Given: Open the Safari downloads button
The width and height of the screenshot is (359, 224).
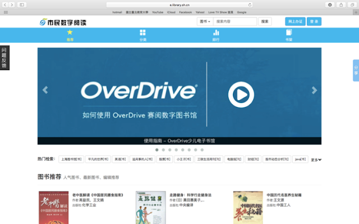Looking at the screenshot, I should pyautogui.click(x=330, y=4).
